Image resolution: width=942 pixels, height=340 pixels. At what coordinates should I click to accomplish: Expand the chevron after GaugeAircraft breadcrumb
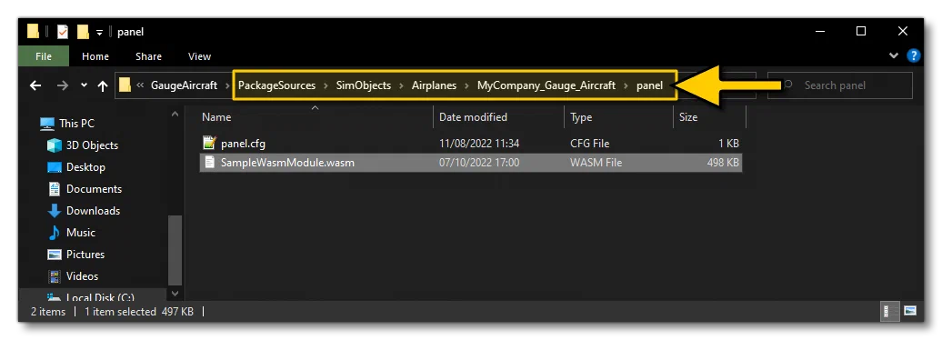coord(227,85)
